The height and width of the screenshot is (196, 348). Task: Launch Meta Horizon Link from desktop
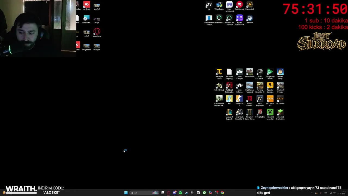[x=229, y=7]
